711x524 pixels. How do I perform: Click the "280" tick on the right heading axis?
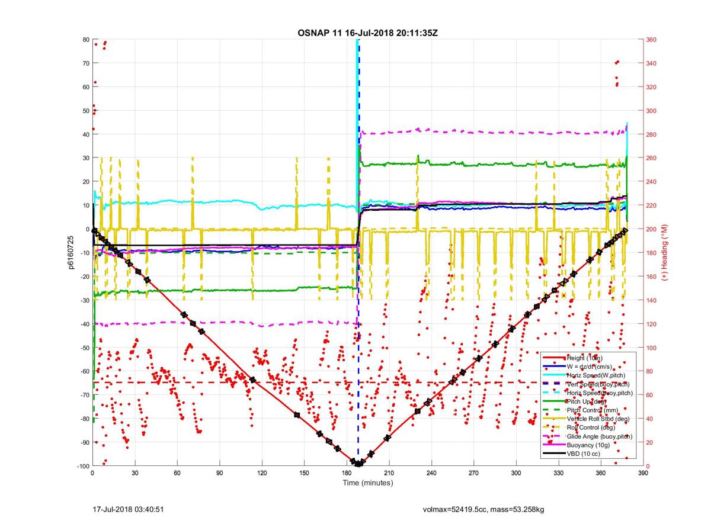pos(651,134)
